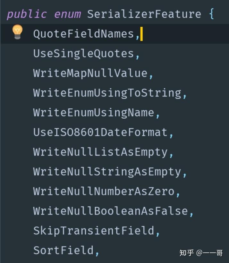Click the QuoteFieldNames enum constant
Viewport: 229px width, 263px height.
[83, 34]
